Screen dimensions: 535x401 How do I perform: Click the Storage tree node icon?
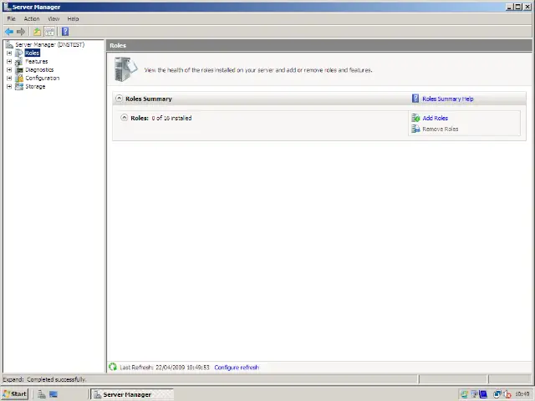19,86
